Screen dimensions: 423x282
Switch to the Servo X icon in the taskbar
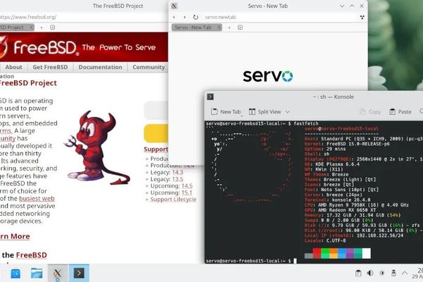click(58, 274)
